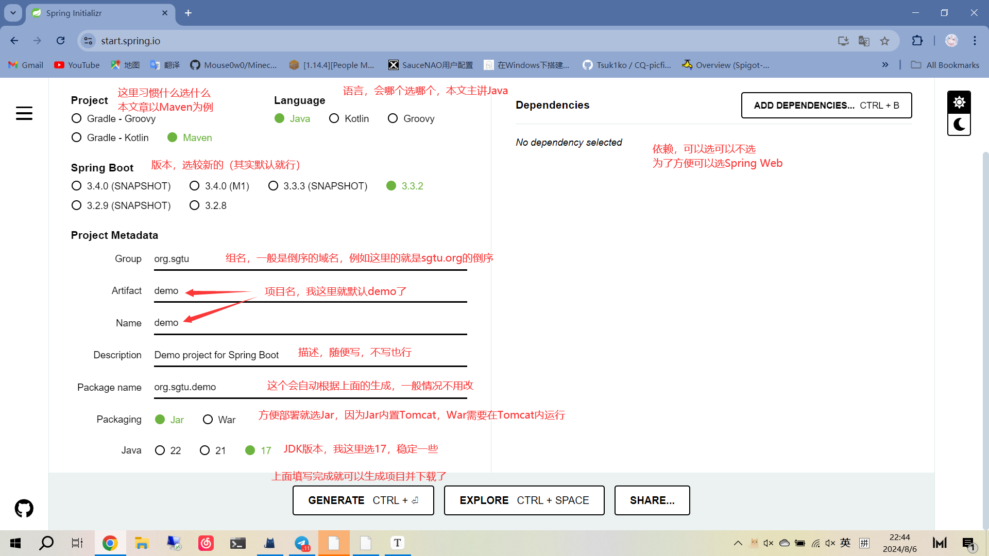Open the hamburger menu on Spring Initializr
Image resolution: width=989 pixels, height=556 pixels.
(24, 113)
